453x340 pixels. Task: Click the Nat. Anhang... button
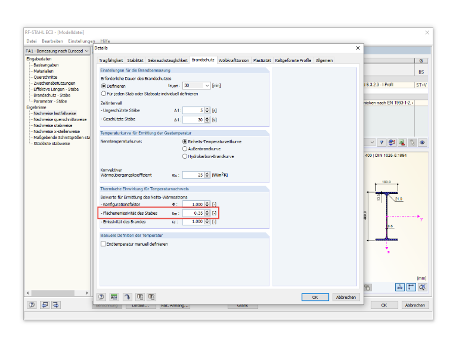pos(175,306)
